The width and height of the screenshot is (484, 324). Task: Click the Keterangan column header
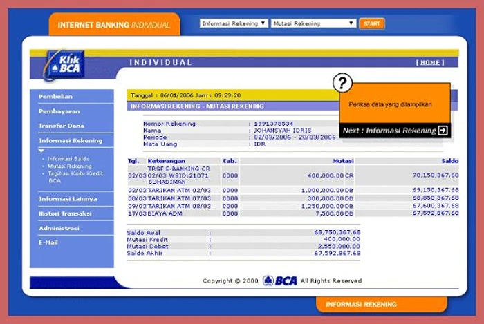click(167, 161)
